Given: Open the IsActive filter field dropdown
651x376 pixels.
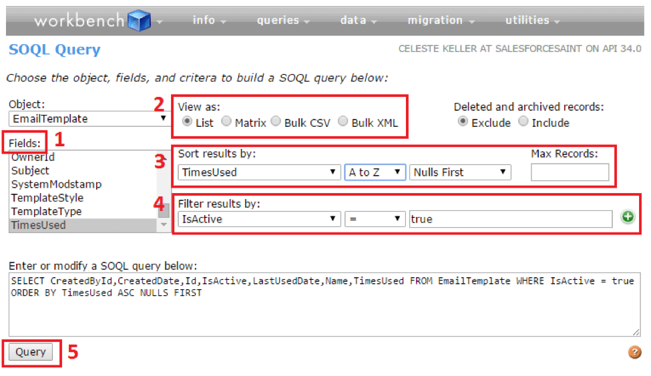Looking at the screenshot, I should point(259,219).
